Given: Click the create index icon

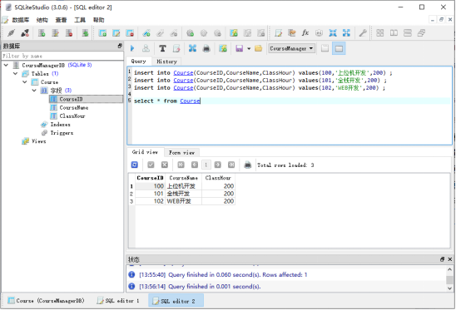Looking at the screenshot, I should (x=146, y=33).
